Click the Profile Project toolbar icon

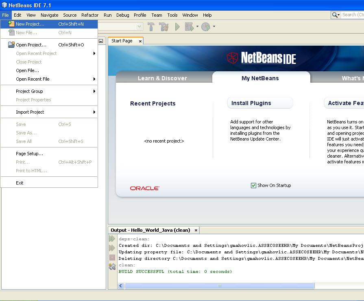coord(206,27)
